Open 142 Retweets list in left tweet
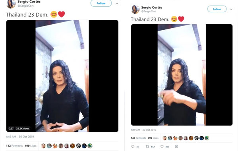Screen dimensions: 238x151 point(14,146)
